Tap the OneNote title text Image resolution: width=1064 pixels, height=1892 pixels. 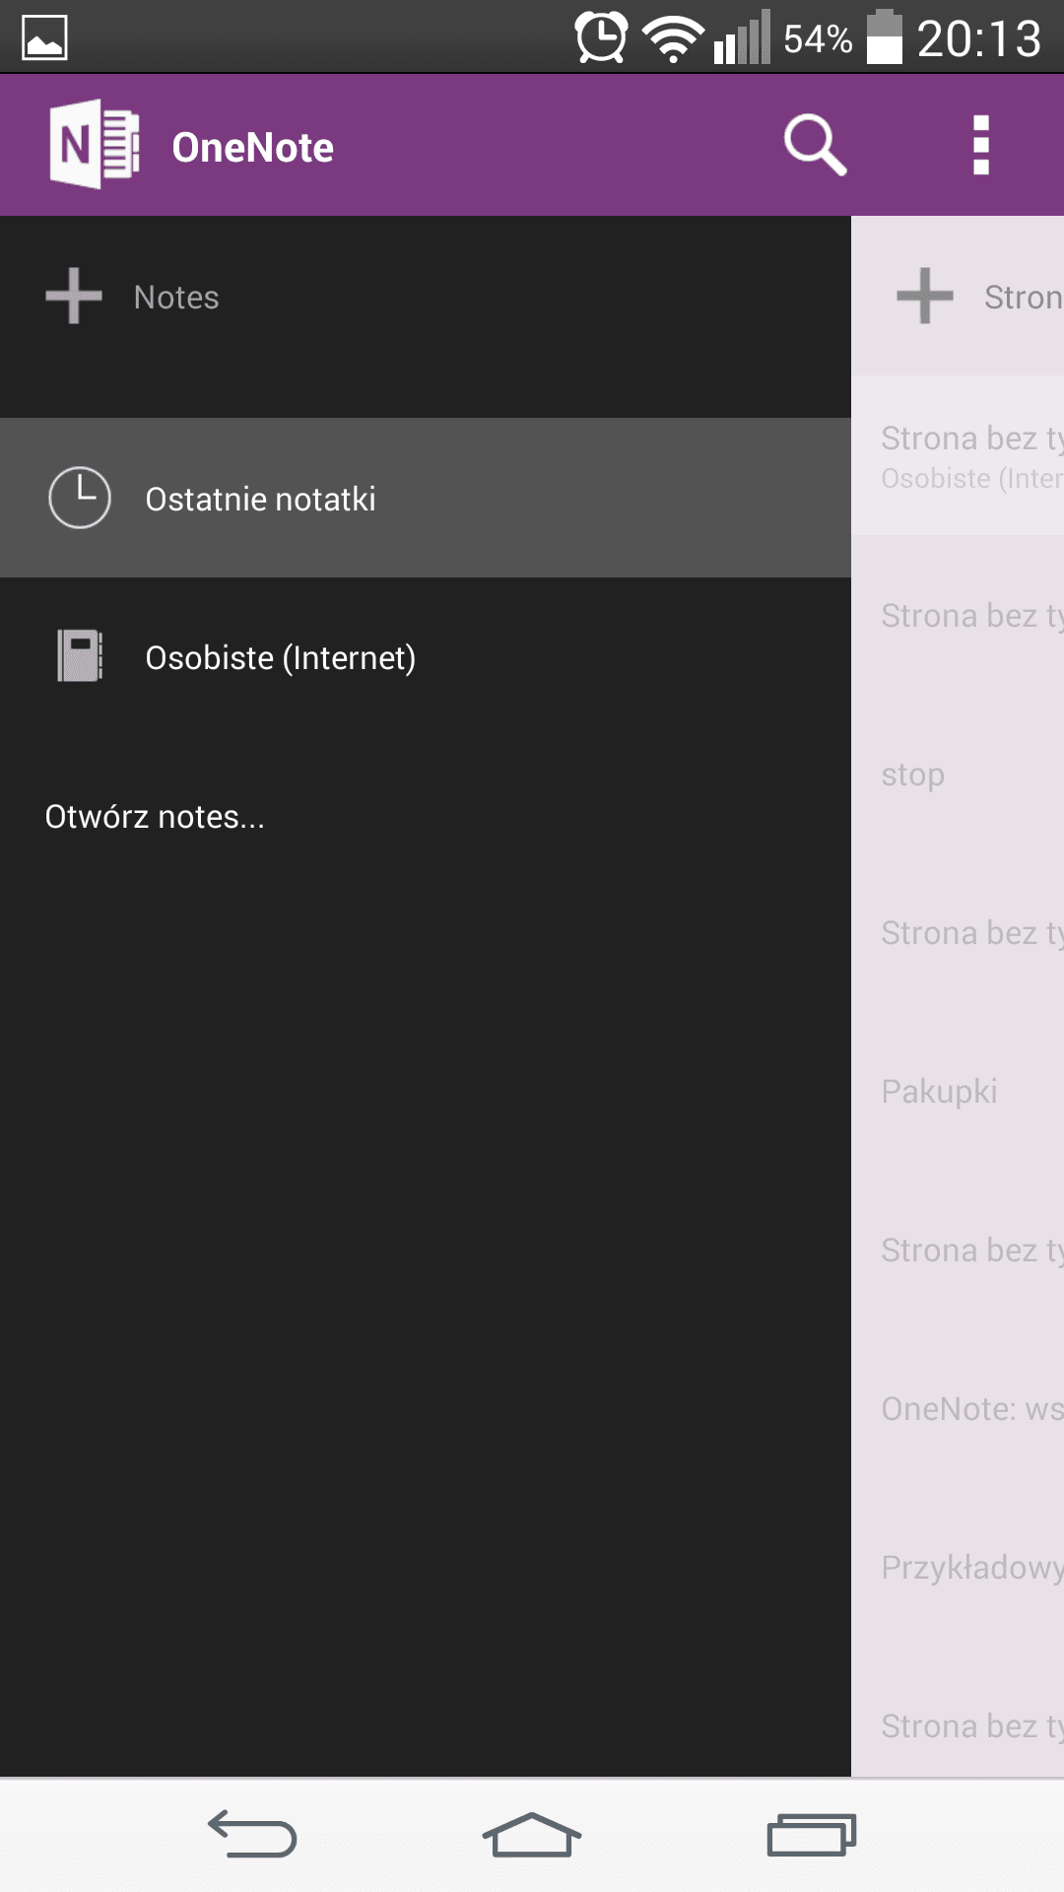pos(253,148)
